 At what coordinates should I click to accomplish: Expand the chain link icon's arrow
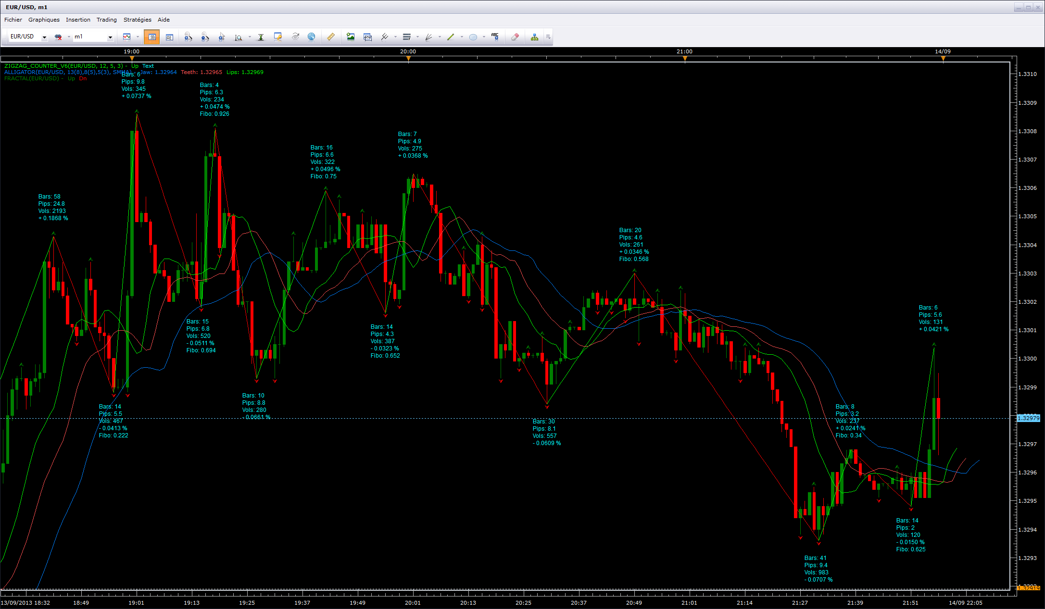pos(69,37)
